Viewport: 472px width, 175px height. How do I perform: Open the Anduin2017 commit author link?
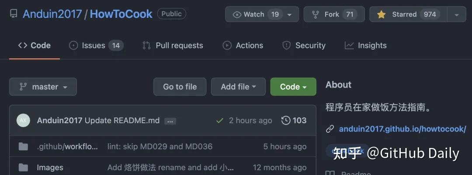pos(59,121)
